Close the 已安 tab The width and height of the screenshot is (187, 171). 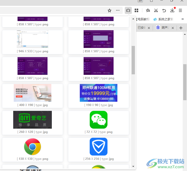click(x=149, y=28)
